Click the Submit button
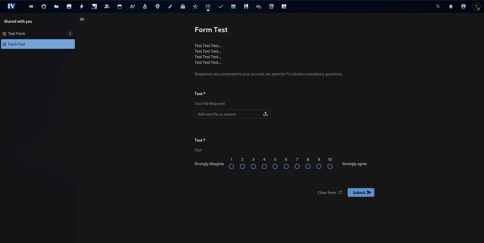This screenshot has height=243, width=484. pyautogui.click(x=361, y=192)
